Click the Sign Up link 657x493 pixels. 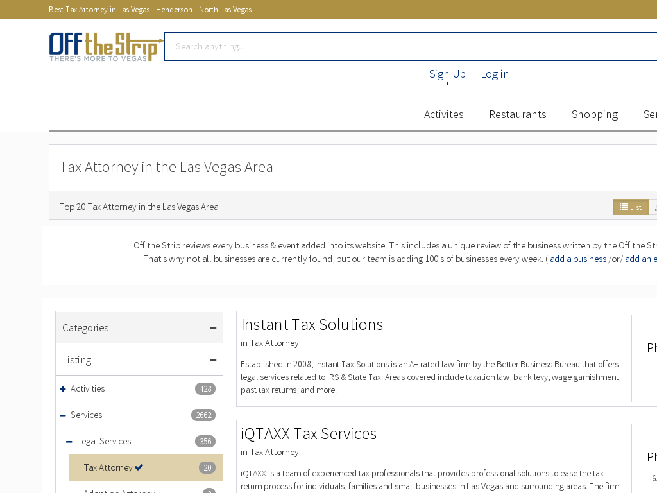click(447, 74)
